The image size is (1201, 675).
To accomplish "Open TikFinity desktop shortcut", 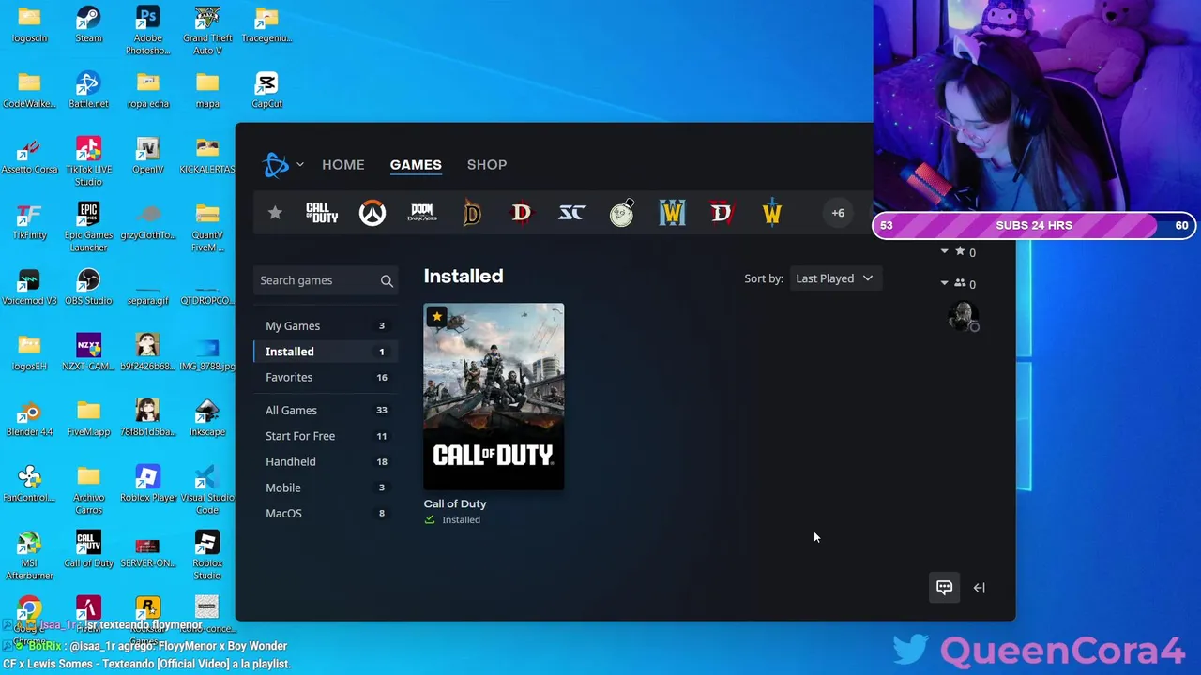I will point(29,221).
